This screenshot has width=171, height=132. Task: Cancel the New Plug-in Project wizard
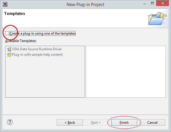(x=152, y=123)
